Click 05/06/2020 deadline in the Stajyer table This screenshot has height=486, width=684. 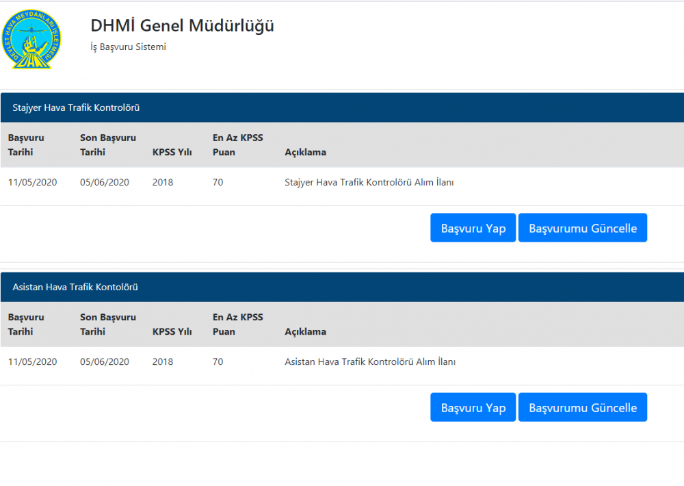pyautogui.click(x=105, y=182)
